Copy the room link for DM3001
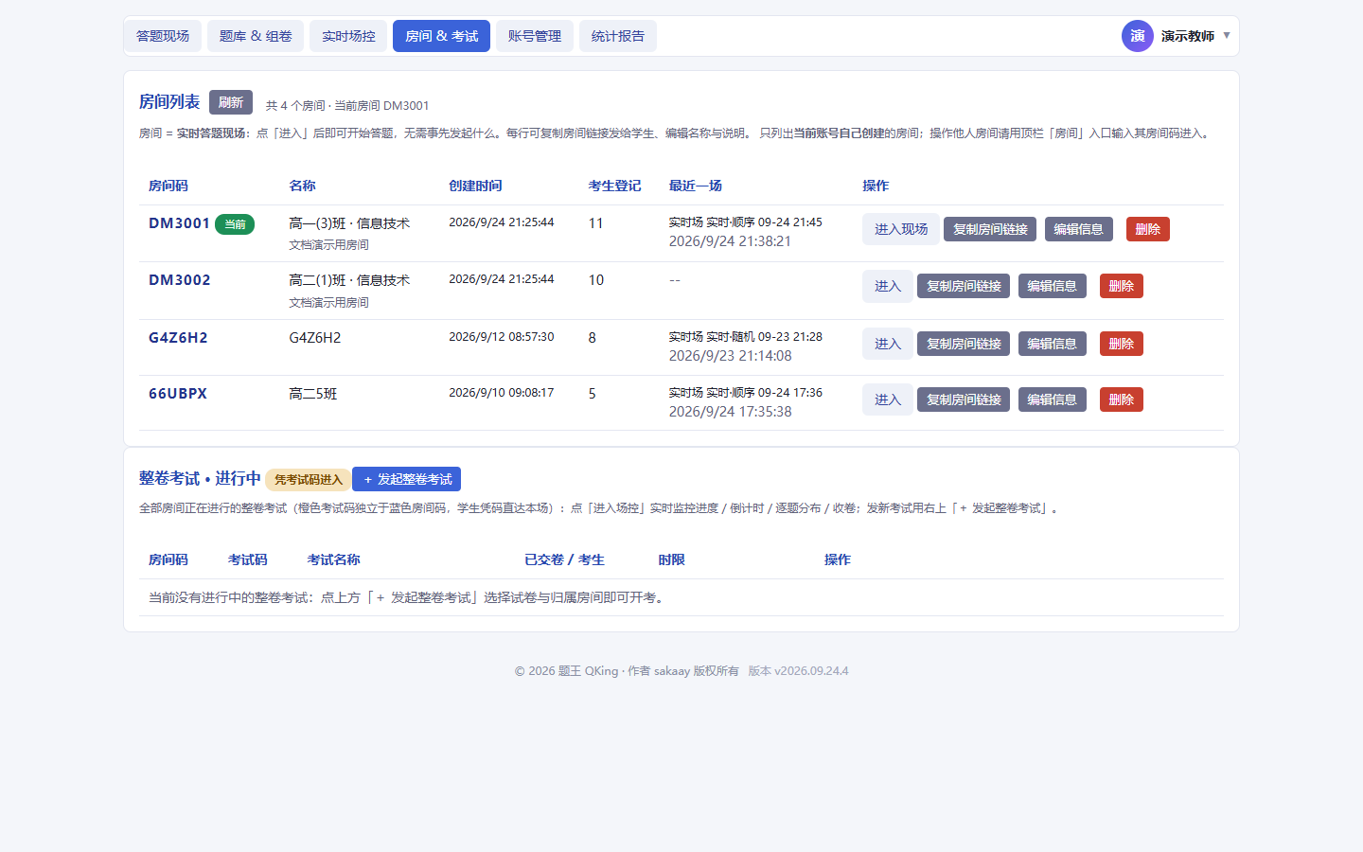The width and height of the screenshot is (1363, 852). click(990, 229)
